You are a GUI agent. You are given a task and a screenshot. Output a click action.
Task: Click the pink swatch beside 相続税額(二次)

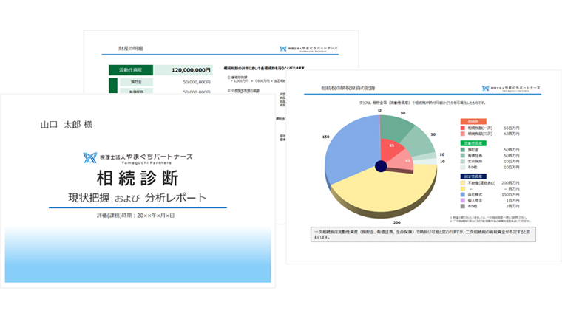tap(463, 134)
